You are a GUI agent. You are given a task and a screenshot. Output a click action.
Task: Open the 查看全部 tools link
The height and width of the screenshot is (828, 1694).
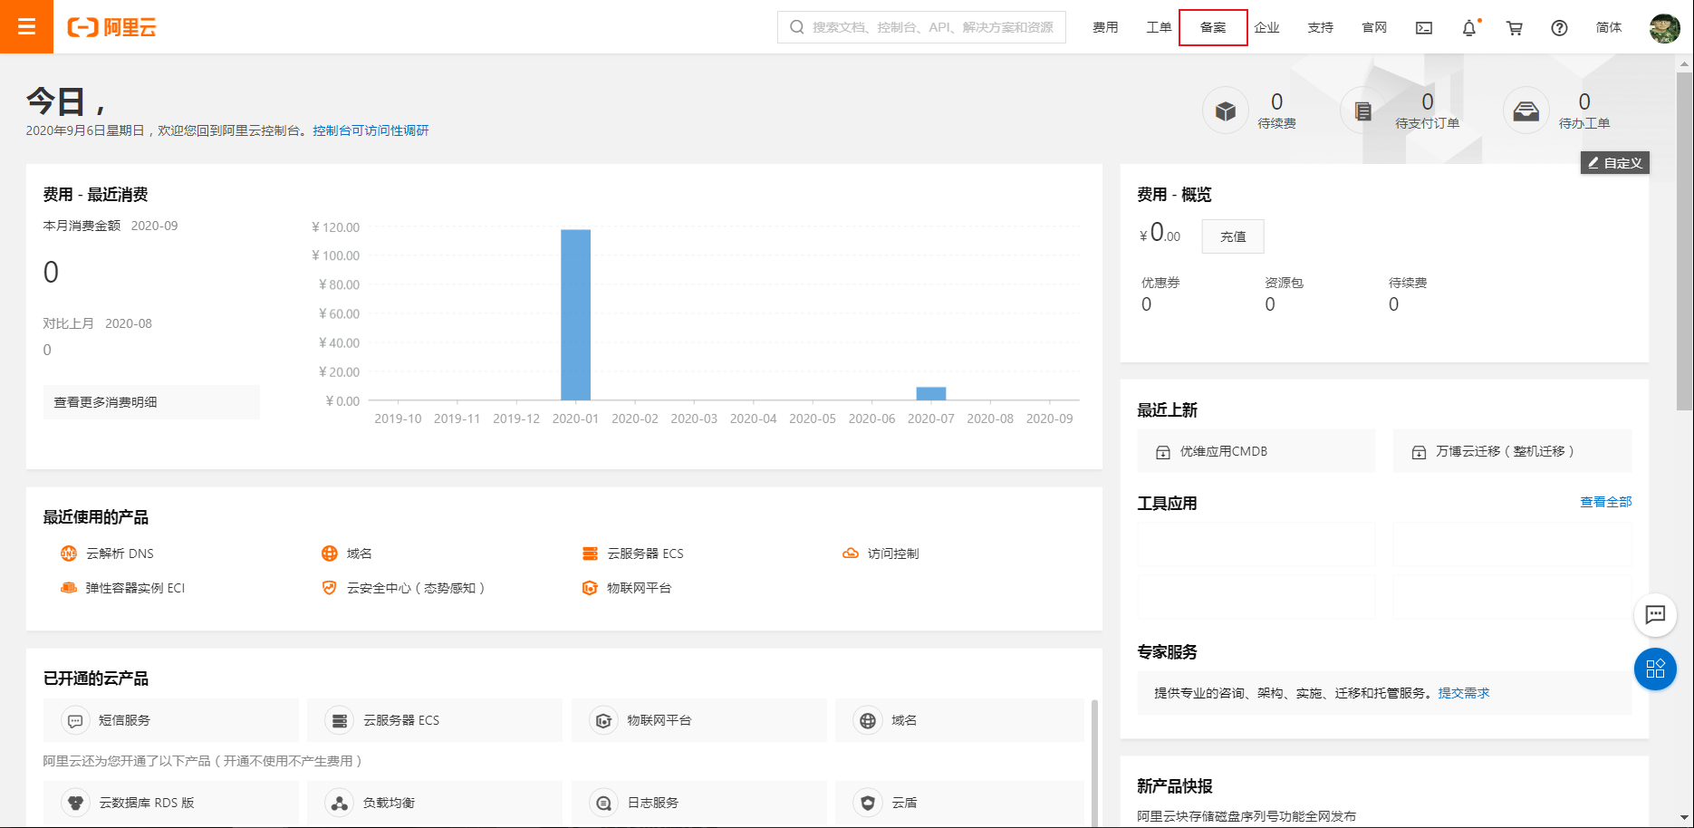coord(1606,502)
